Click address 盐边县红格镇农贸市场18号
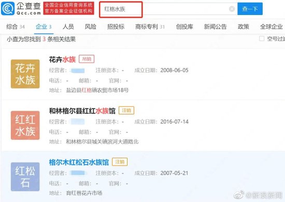285x202 pixels. (97, 90)
